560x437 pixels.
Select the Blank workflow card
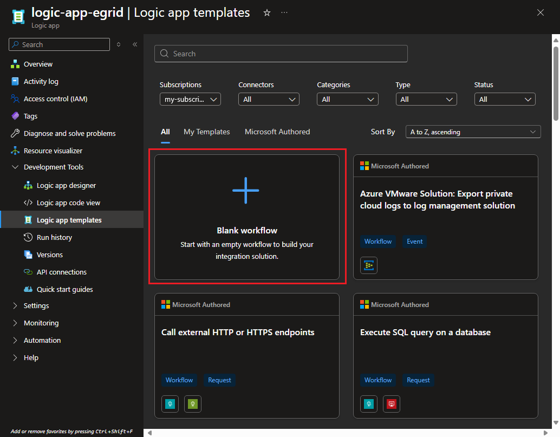pyautogui.click(x=247, y=218)
